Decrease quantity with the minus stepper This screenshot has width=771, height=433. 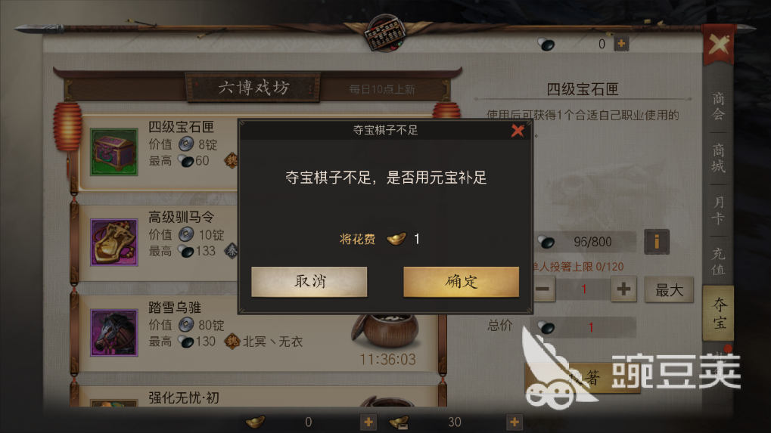[x=542, y=289]
